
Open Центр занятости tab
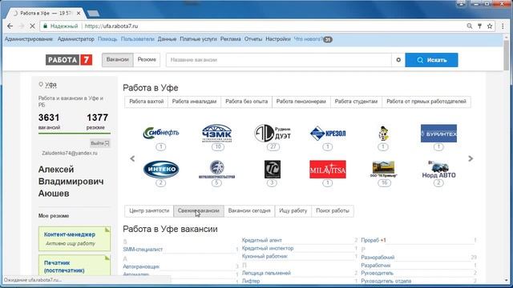click(x=149, y=211)
